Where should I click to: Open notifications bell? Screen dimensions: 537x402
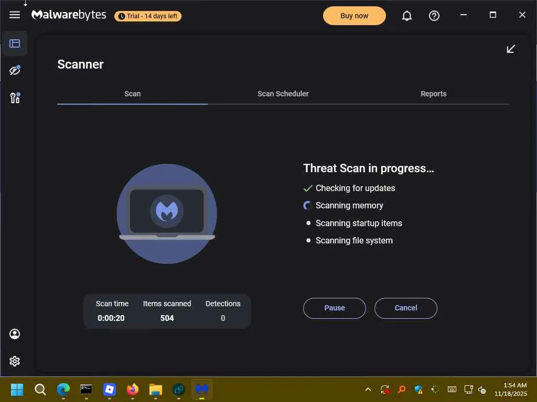point(406,16)
